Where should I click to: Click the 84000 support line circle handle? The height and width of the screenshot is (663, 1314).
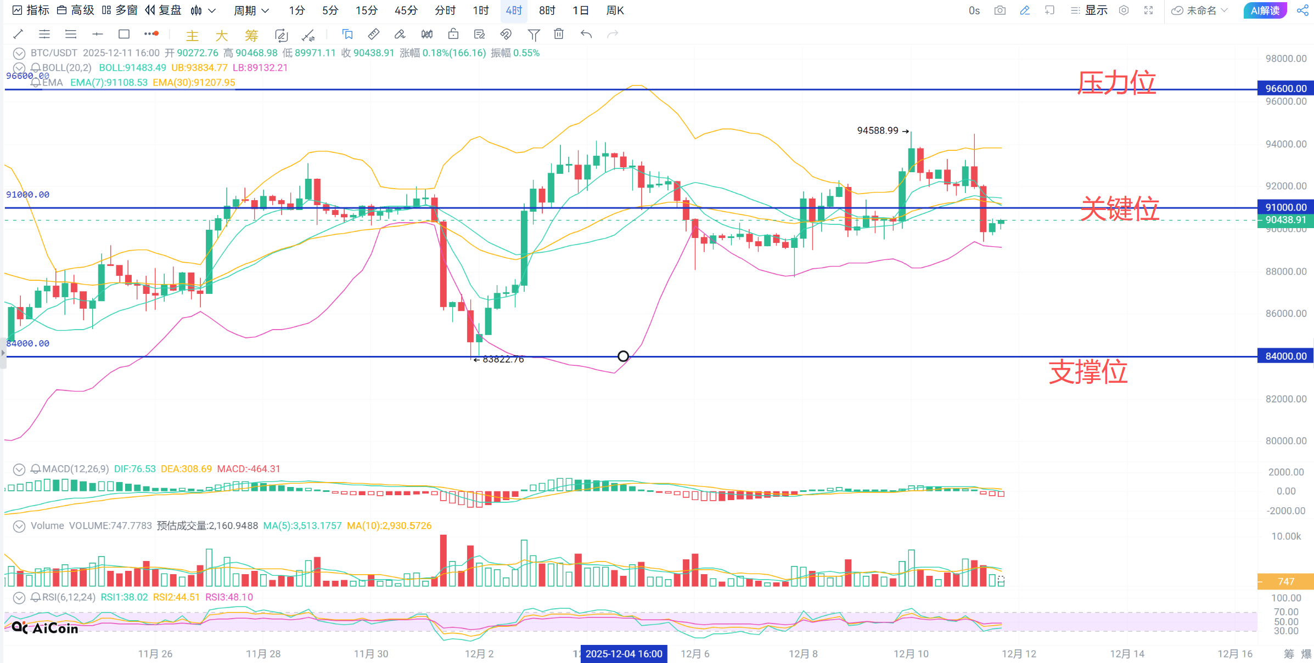click(x=623, y=356)
